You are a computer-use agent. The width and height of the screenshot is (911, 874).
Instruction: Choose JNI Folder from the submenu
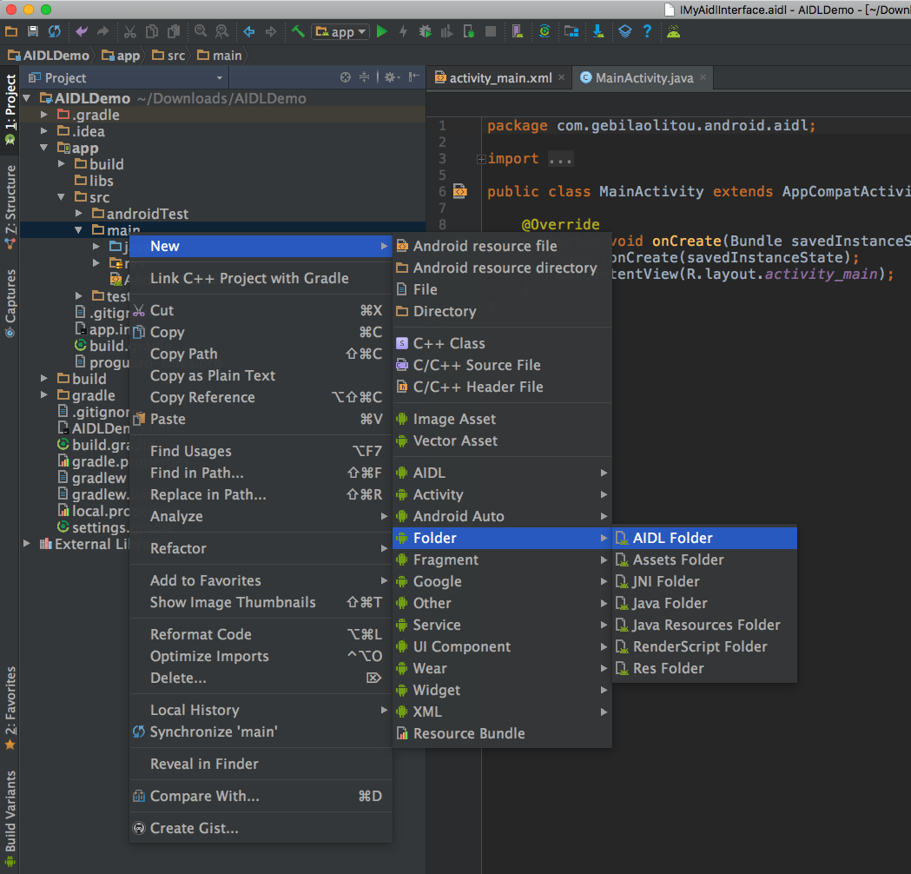tap(705, 582)
